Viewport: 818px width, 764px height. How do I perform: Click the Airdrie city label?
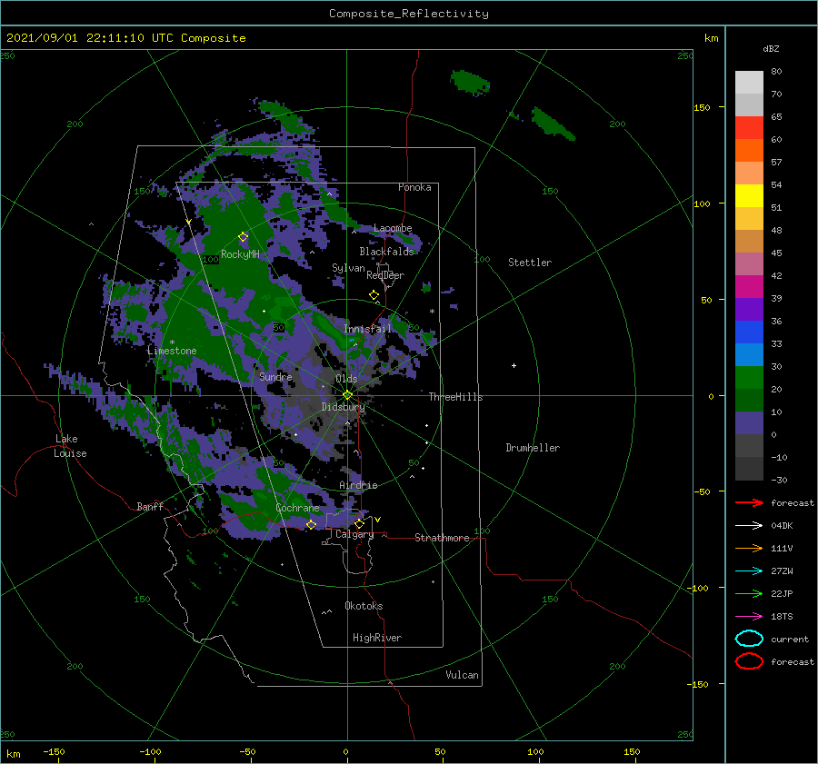[x=358, y=485]
